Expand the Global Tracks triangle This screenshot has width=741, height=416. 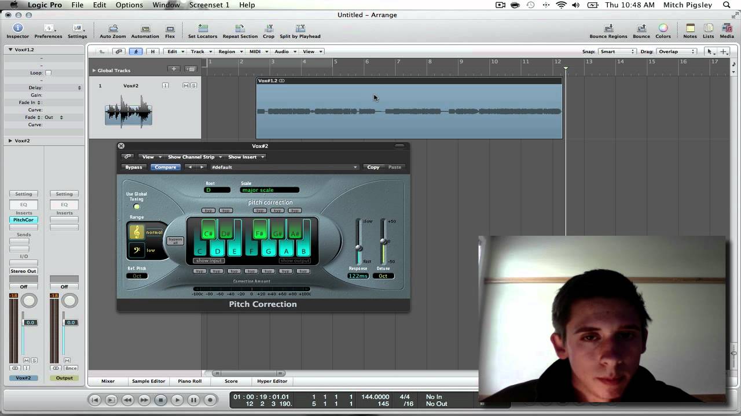click(94, 70)
